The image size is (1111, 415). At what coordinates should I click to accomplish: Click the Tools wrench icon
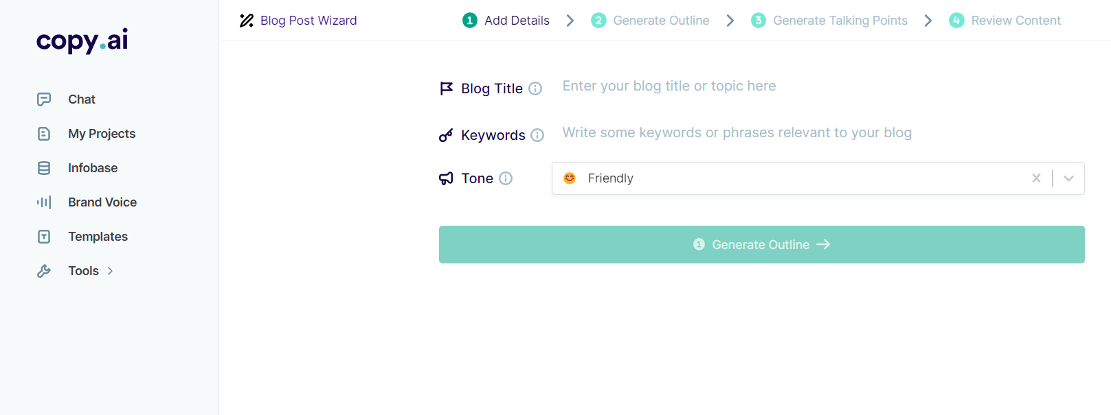pyautogui.click(x=44, y=271)
